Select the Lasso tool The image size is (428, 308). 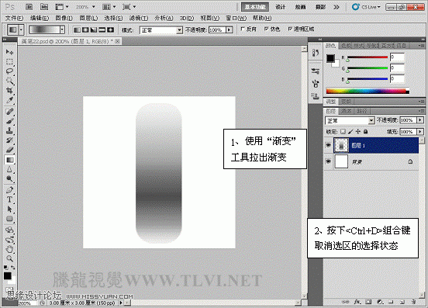(x=9, y=71)
